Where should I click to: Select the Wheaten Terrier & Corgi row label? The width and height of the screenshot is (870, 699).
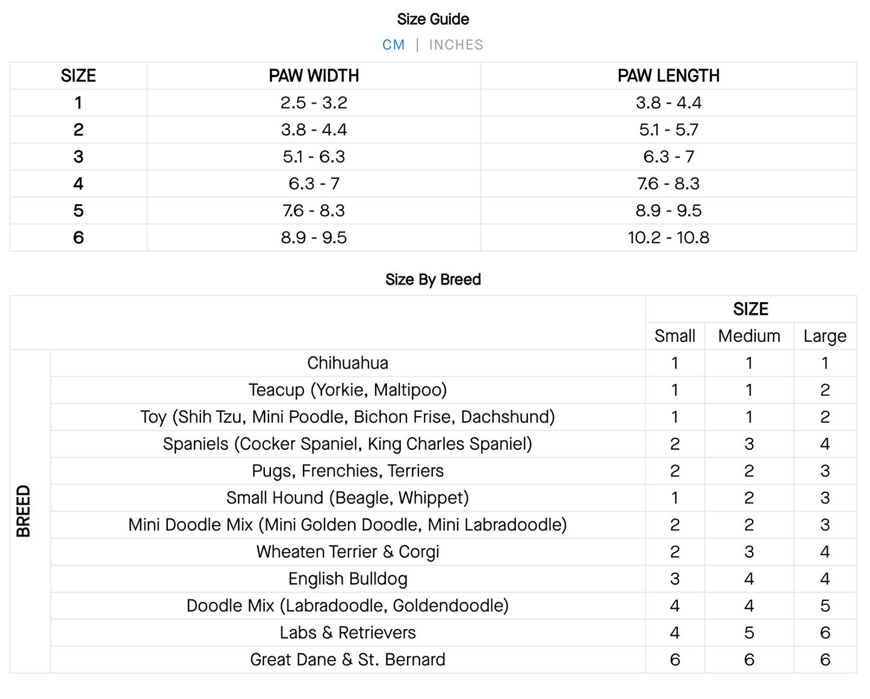[x=347, y=552]
